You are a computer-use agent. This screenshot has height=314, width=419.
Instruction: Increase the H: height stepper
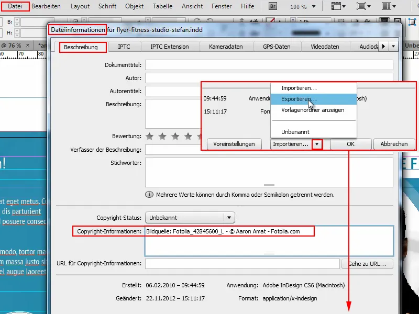[17, 30]
